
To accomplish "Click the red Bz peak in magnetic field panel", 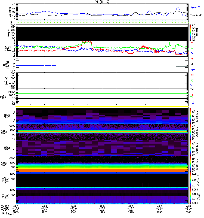I will (x=87, y=42).
